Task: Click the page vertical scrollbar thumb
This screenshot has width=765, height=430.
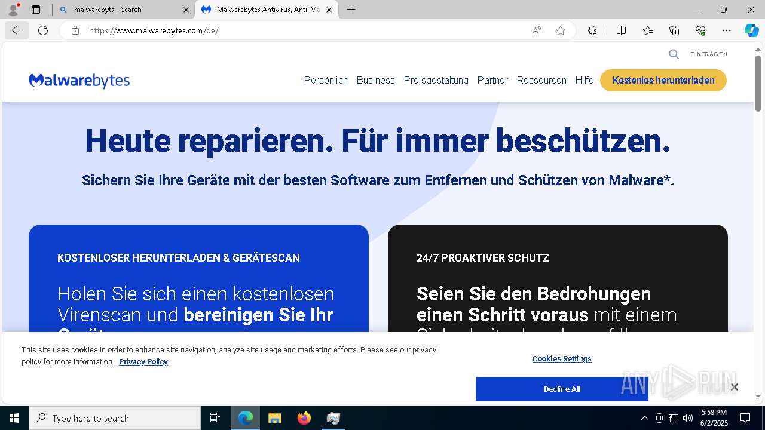Action: tap(758, 83)
